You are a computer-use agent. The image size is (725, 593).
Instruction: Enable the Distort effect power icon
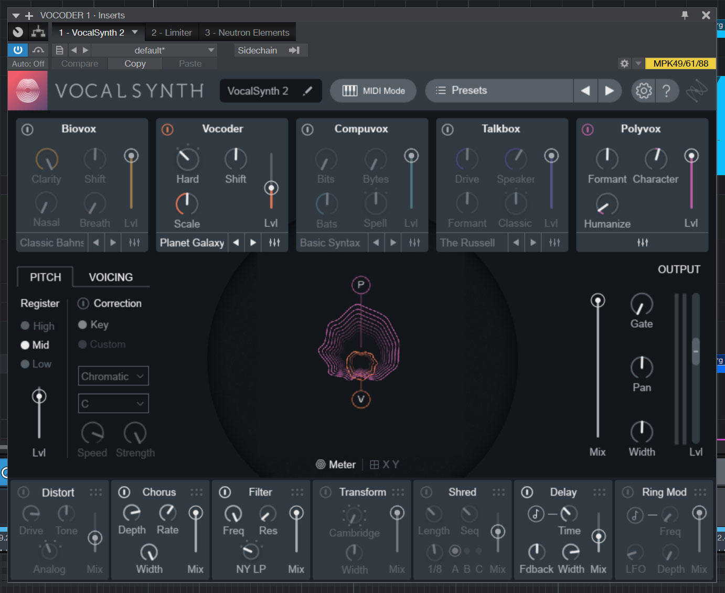[x=24, y=492]
